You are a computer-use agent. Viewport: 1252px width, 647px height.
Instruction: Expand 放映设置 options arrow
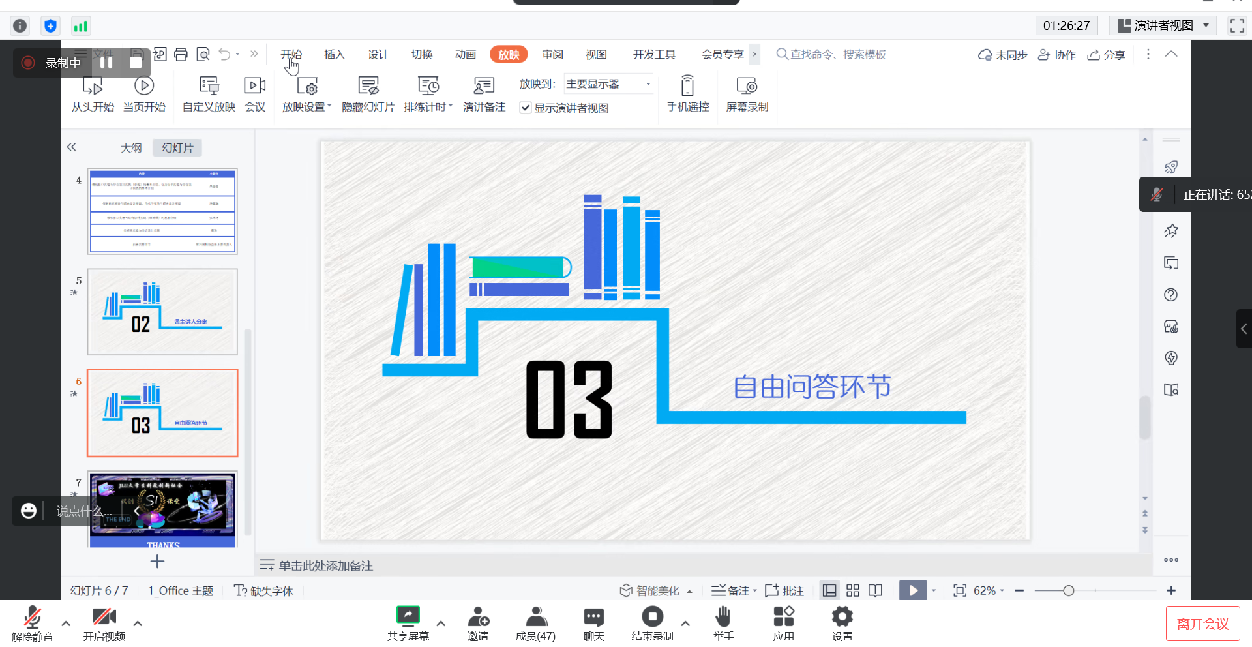(x=329, y=106)
